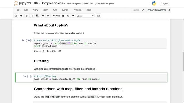Open Jupyter home via the logo

[23, 3]
